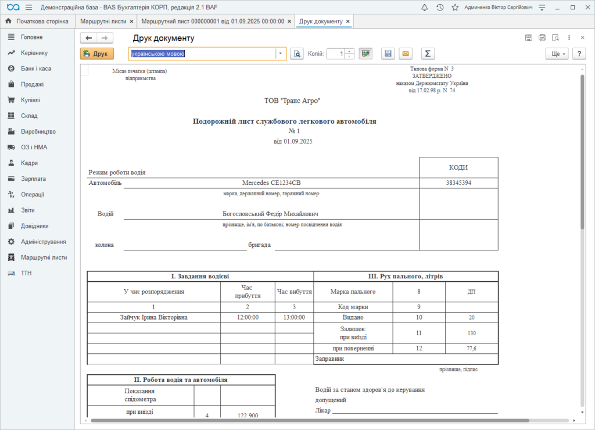Open vertical dots more menu of form
The image size is (595, 430).
569,38
